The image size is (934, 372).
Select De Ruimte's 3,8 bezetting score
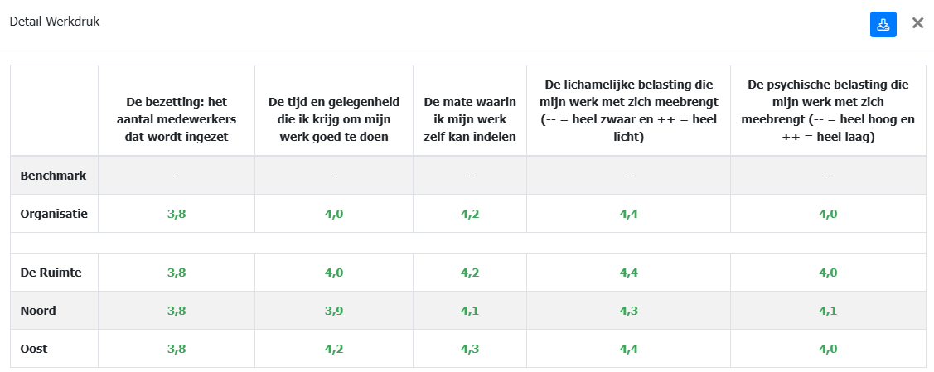pyautogui.click(x=177, y=273)
